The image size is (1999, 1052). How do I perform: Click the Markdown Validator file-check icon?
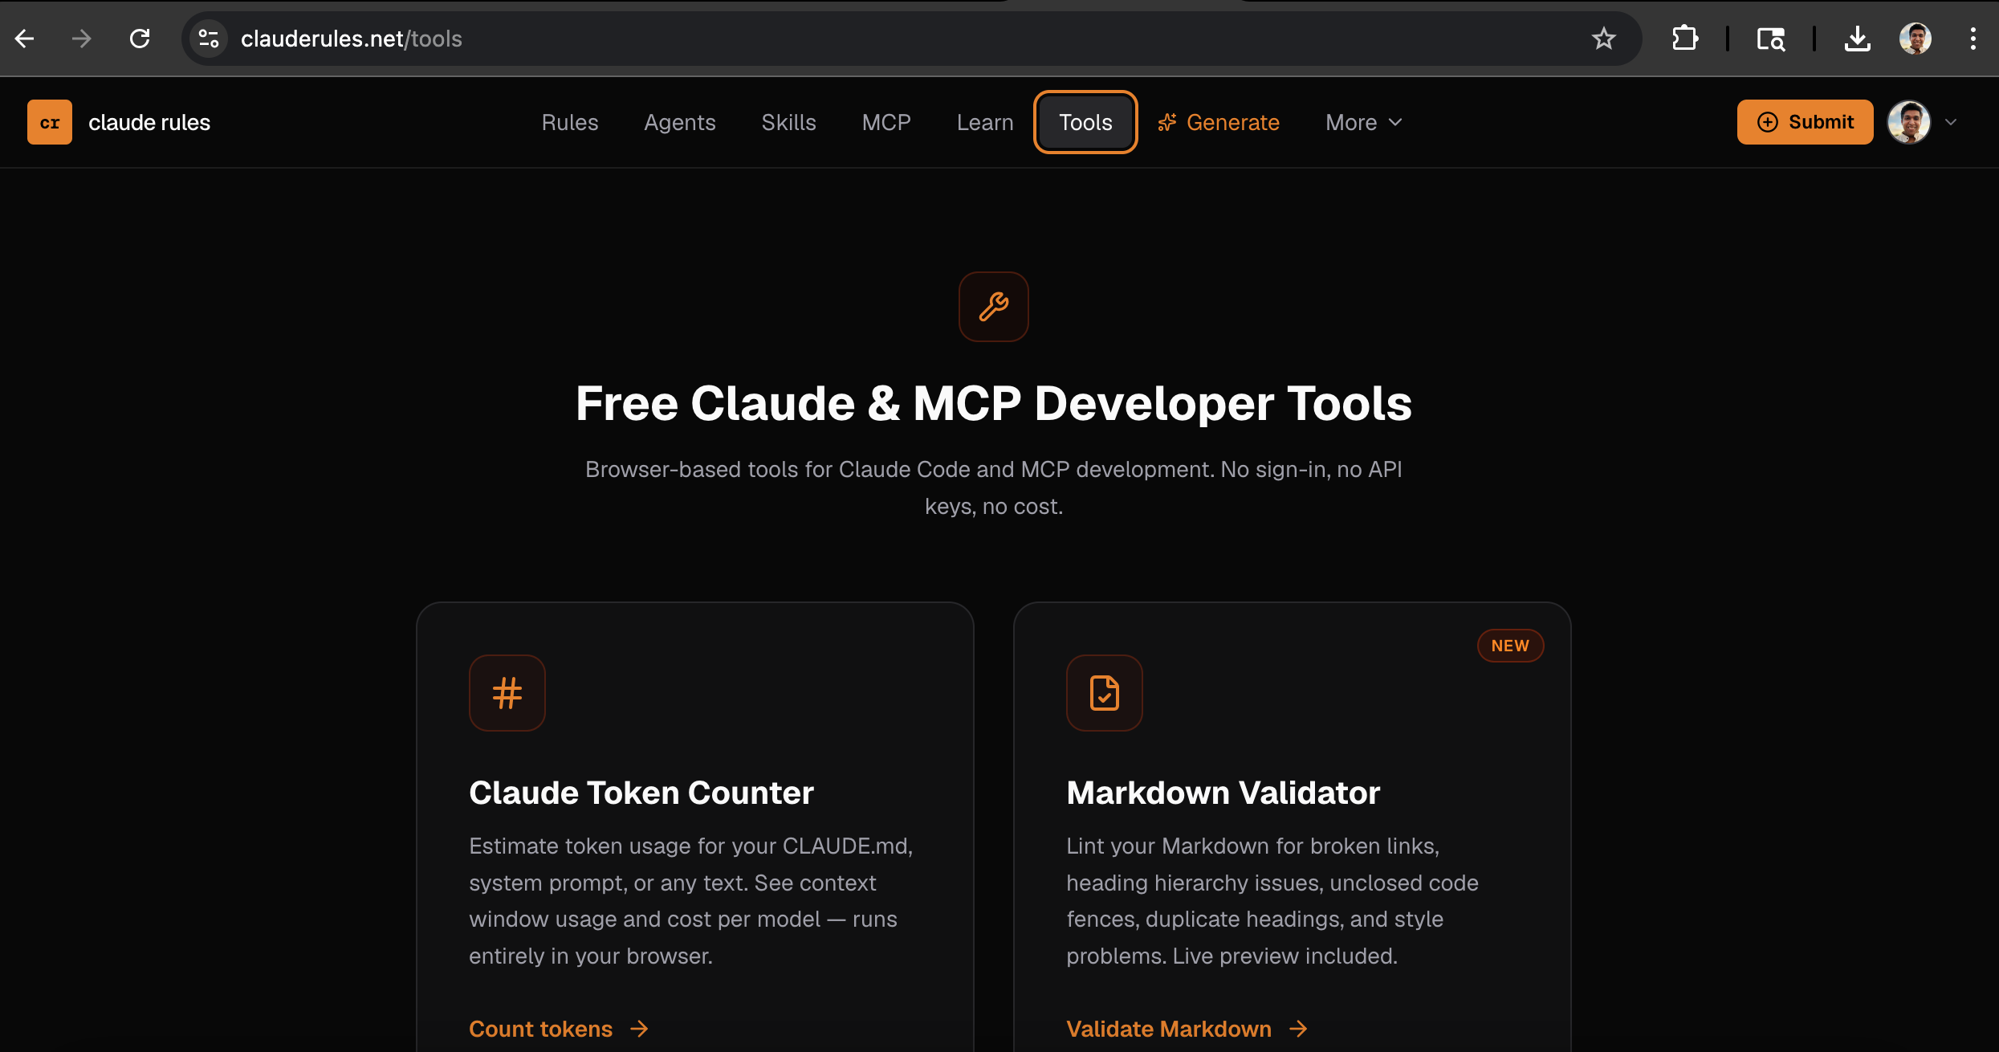click(1104, 693)
